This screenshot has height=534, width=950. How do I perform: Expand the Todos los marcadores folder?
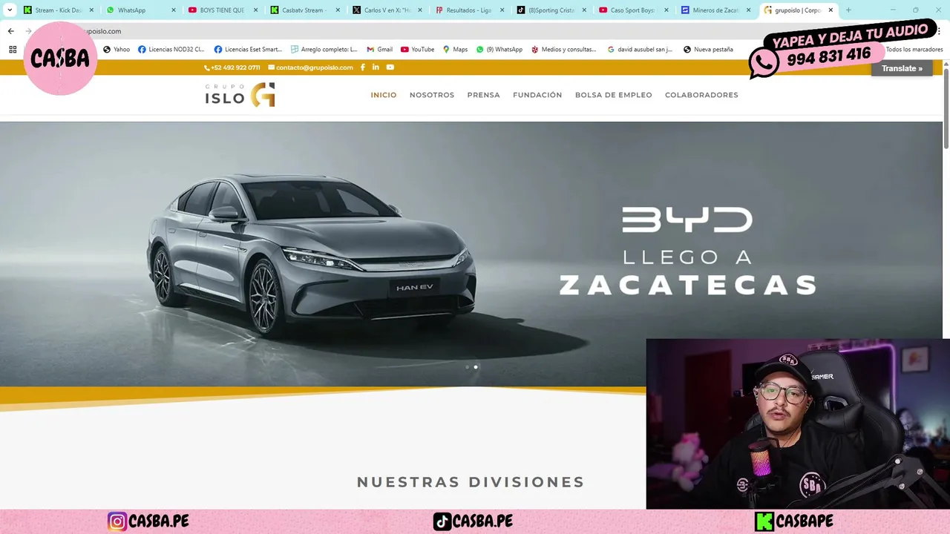click(913, 50)
